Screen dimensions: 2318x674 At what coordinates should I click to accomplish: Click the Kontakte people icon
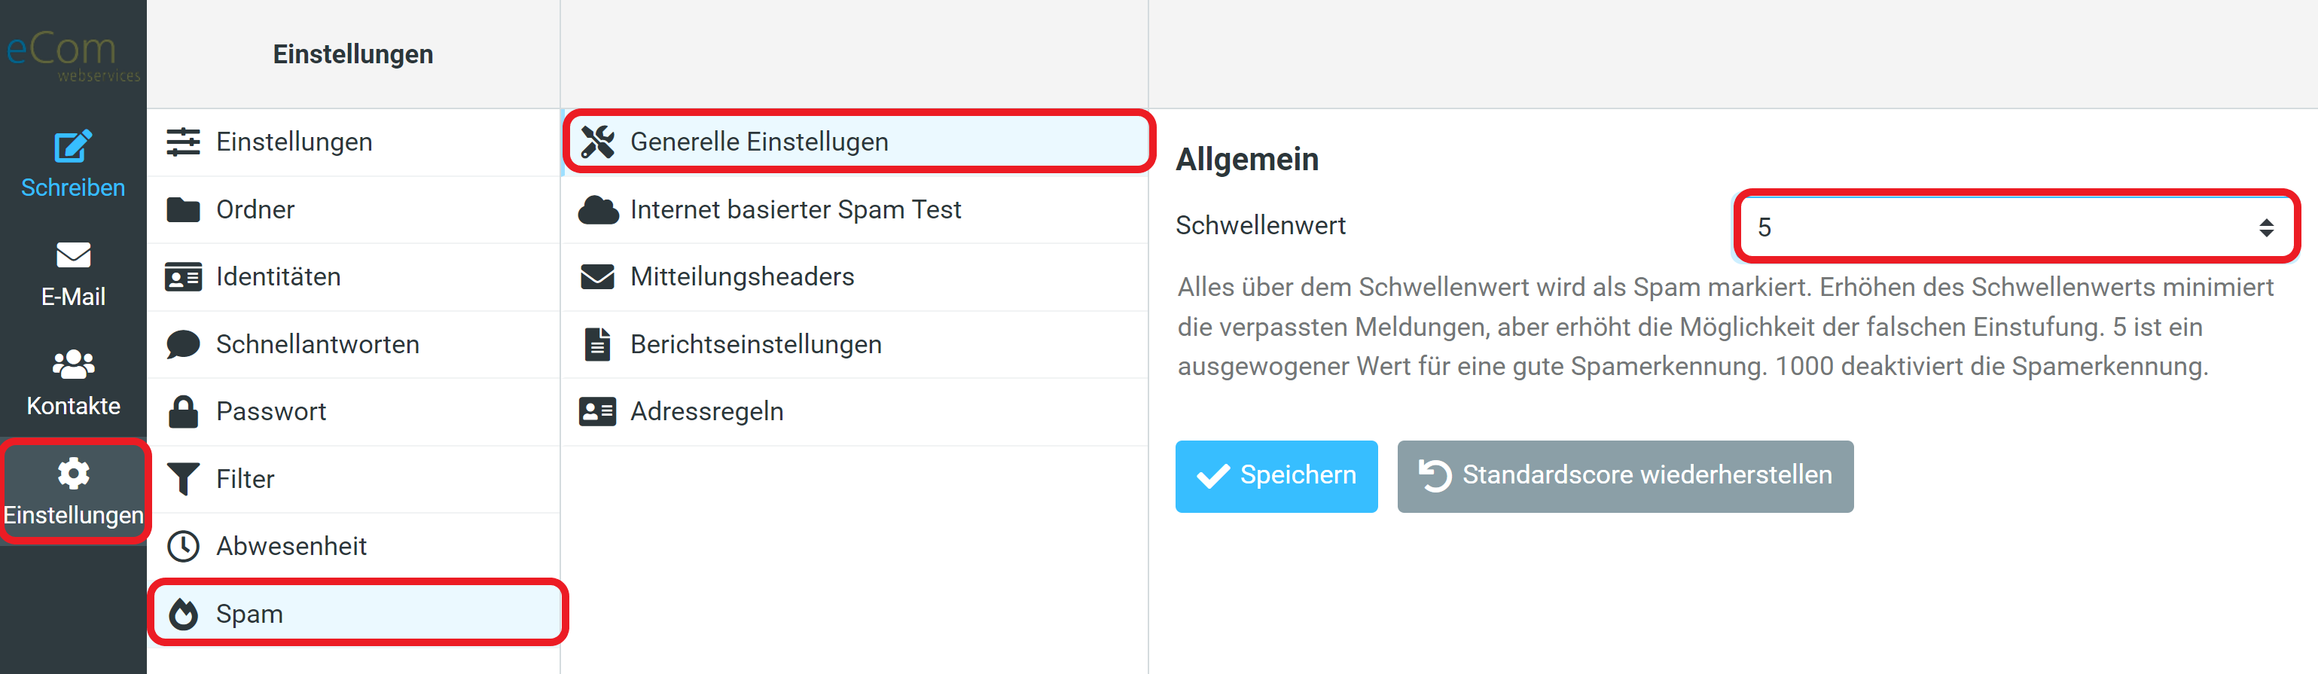[73, 364]
